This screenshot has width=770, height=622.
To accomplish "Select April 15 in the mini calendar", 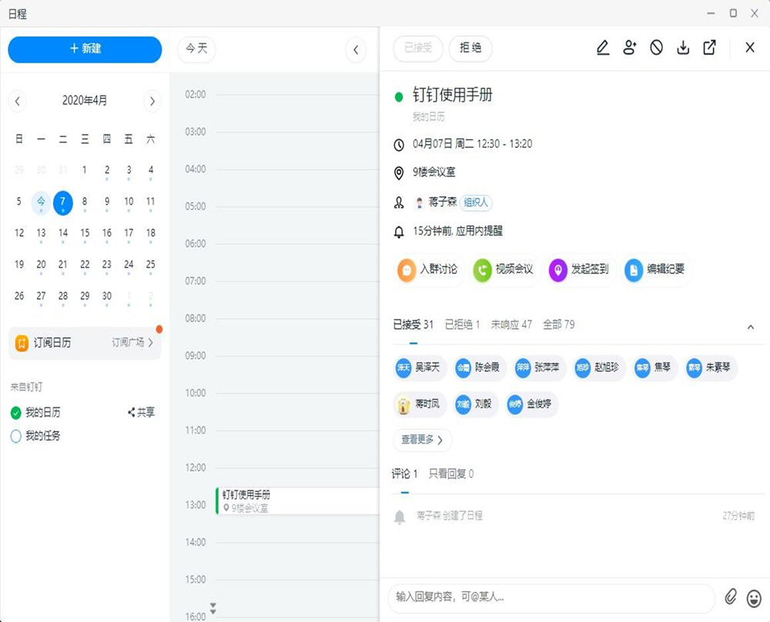I will tap(85, 232).
